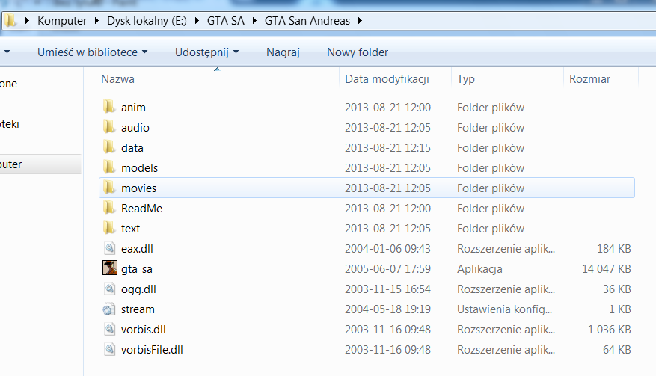Select the movies folder icon

109,188
